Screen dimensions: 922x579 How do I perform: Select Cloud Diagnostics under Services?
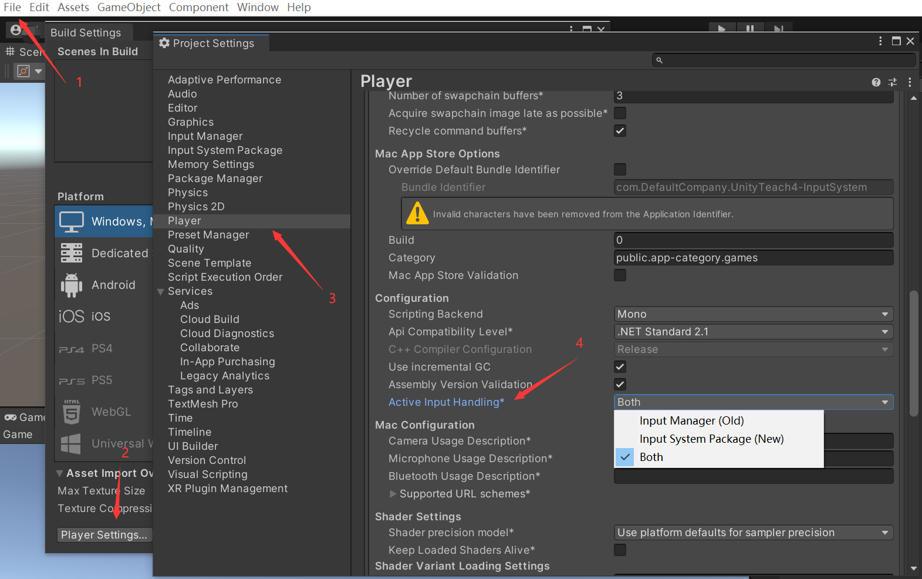click(227, 334)
